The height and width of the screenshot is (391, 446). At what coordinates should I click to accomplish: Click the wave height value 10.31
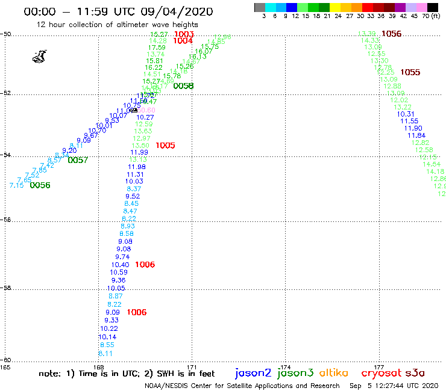(406, 114)
